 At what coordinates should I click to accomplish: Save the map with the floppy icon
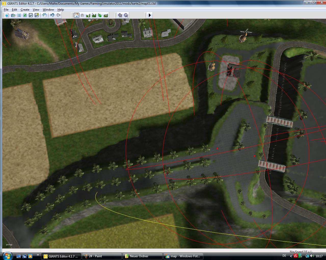pyautogui.click(x=31, y=15)
